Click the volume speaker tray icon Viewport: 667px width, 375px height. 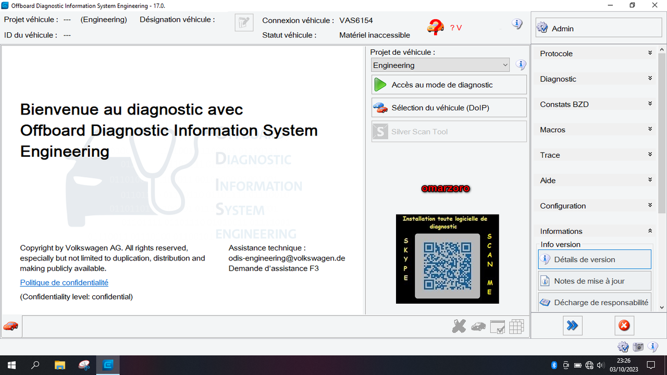[x=600, y=365]
